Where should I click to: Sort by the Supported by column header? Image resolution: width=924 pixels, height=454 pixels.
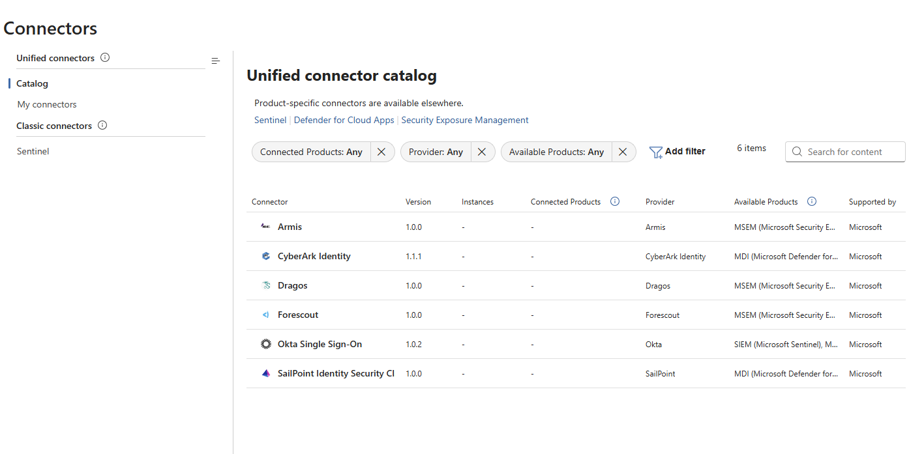[872, 202]
